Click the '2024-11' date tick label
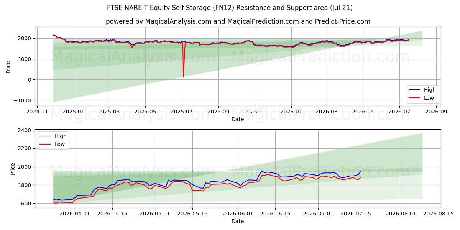The height and width of the screenshot is (230, 460). click(x=37, y=112)
